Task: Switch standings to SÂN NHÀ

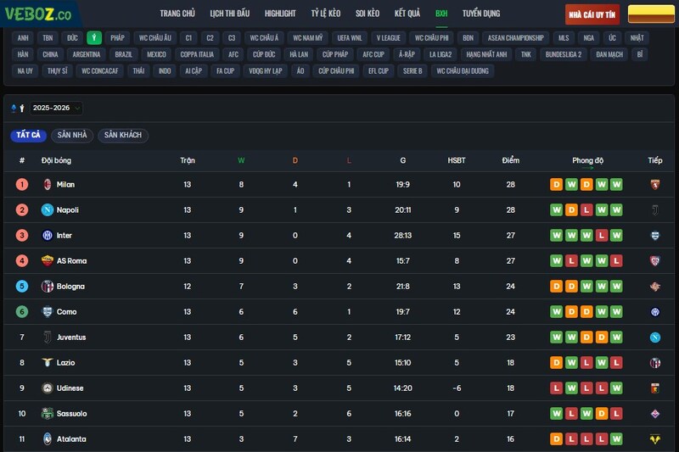Action: coord(72,136)
